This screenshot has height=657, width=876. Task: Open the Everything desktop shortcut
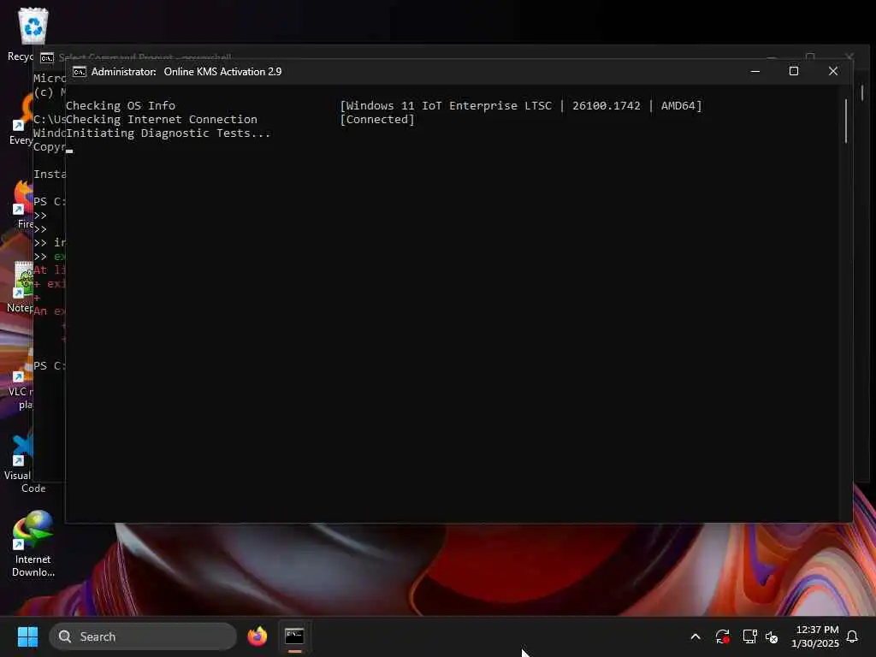[x=21, y=120]
